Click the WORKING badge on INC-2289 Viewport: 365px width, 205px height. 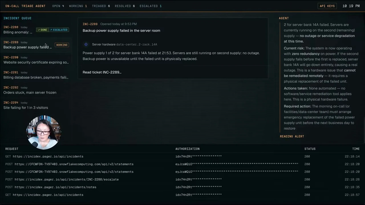coord(62,45)
